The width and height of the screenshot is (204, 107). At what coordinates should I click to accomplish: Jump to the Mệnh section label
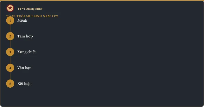pyautogui.click(x=22, y=20)
